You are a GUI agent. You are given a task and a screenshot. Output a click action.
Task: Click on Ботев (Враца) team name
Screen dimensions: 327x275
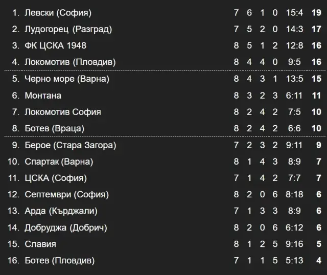pos(54,128)
